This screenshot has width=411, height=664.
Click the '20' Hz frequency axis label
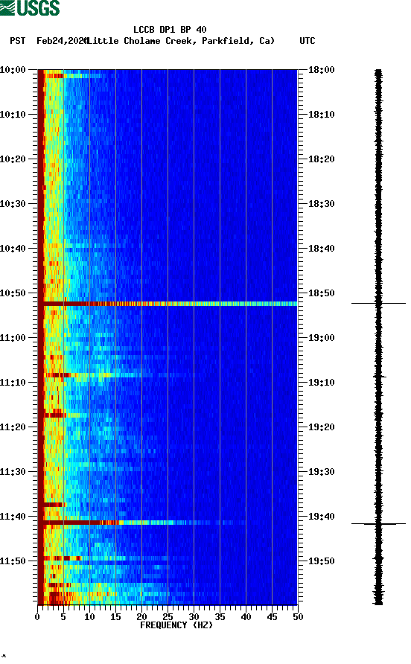click(141, 617)
